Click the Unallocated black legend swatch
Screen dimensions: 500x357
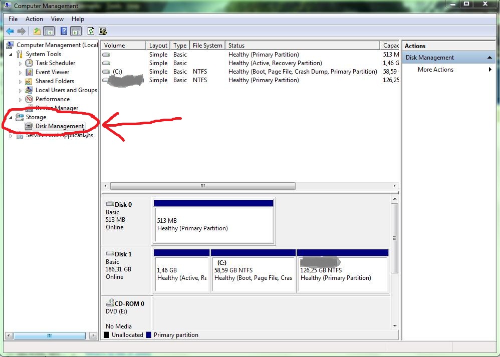[107, 335]
